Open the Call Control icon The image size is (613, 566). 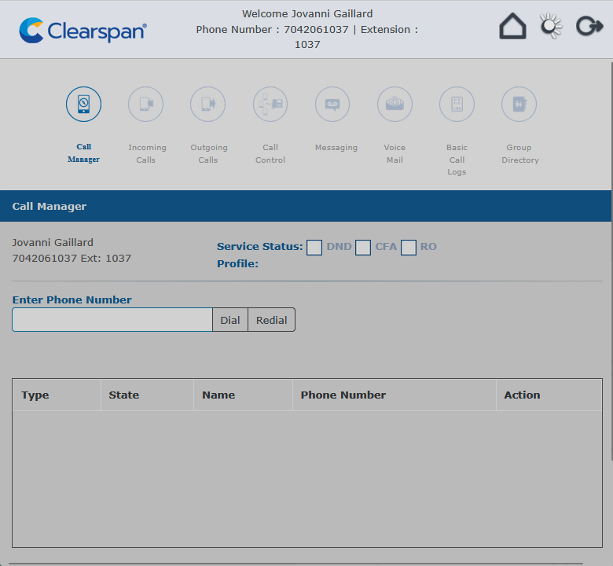pos(270,105)
